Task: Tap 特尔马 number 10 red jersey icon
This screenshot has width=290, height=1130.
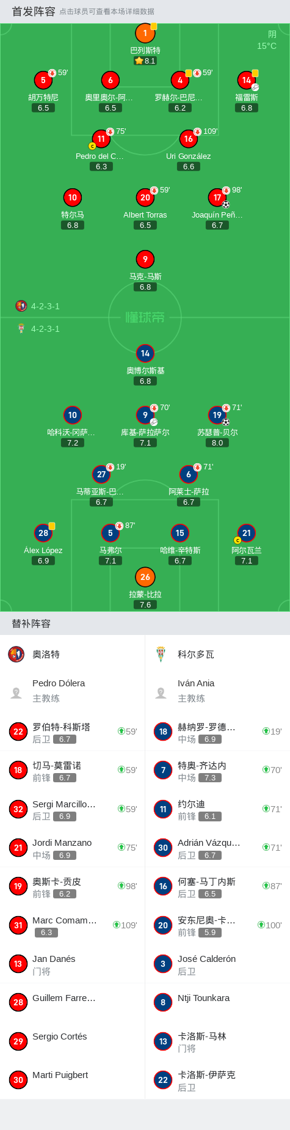Action: coord(73,197)
